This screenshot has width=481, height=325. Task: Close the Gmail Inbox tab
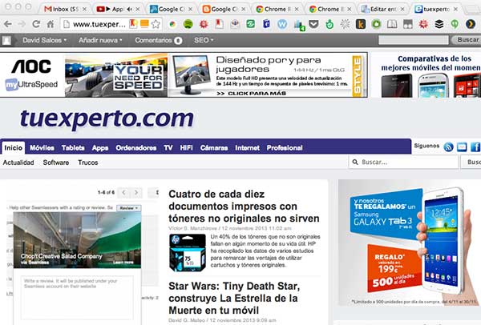[84, 9]
